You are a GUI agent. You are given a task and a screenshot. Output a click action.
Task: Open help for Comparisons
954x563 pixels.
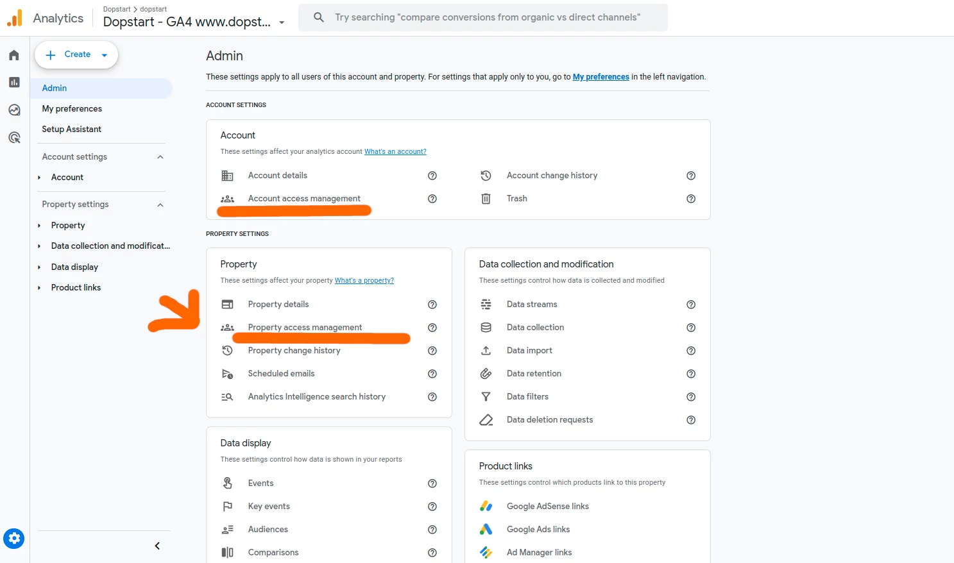(x=432, y=553)
